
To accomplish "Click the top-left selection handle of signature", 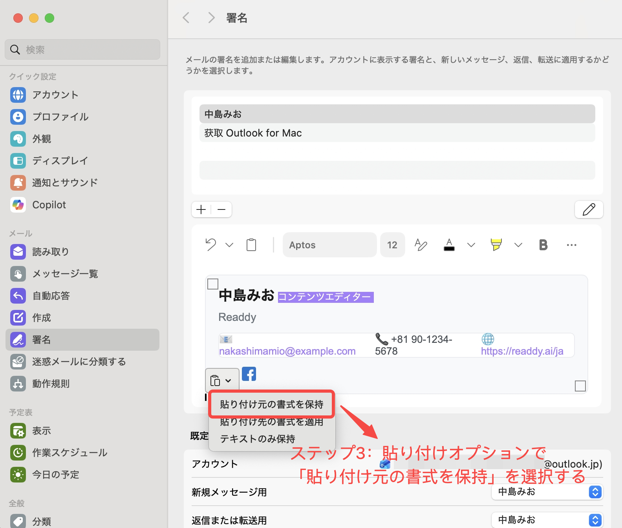I will click(x=213, y=284).
